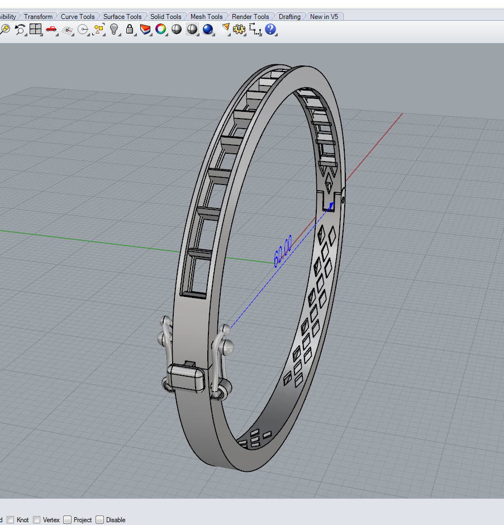Open Help question mark icon
The image size is (504, 525).
[x=270, y=30]
